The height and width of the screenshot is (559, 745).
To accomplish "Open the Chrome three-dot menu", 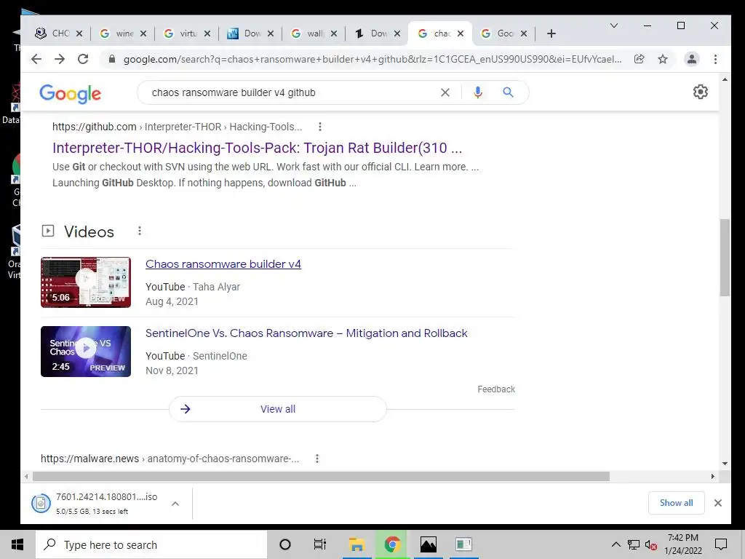I will (x=716, y=59).
